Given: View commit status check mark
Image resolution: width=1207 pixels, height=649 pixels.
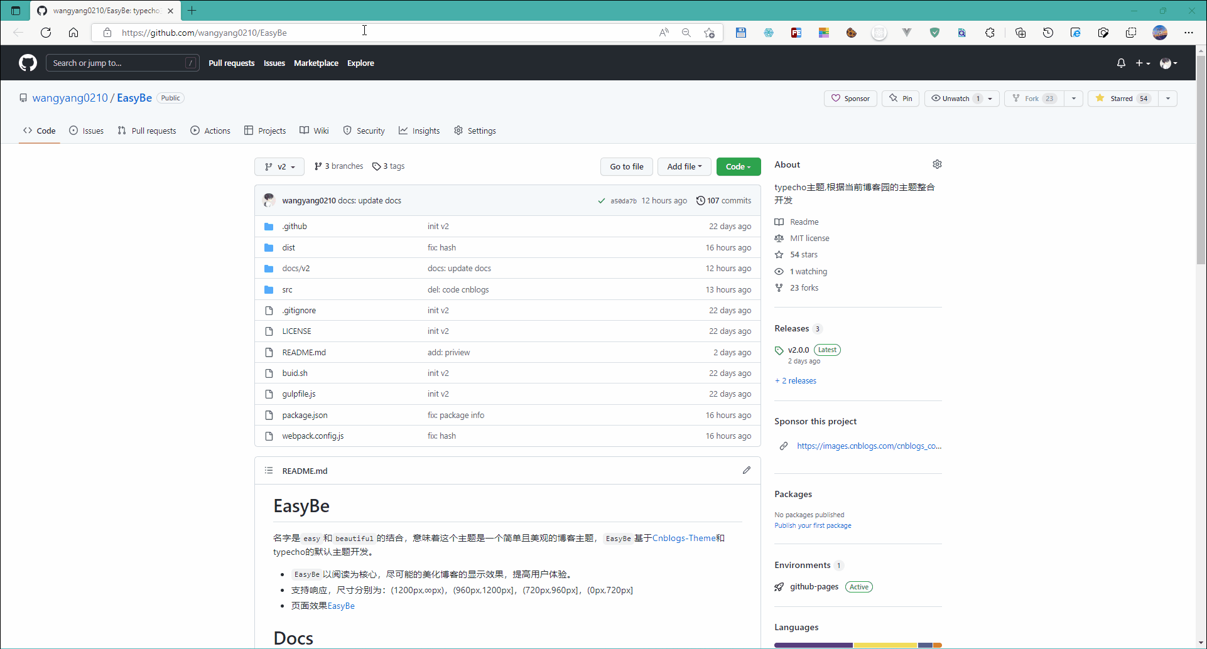Looking at the screenshot, I should click(x=602, y=201).
